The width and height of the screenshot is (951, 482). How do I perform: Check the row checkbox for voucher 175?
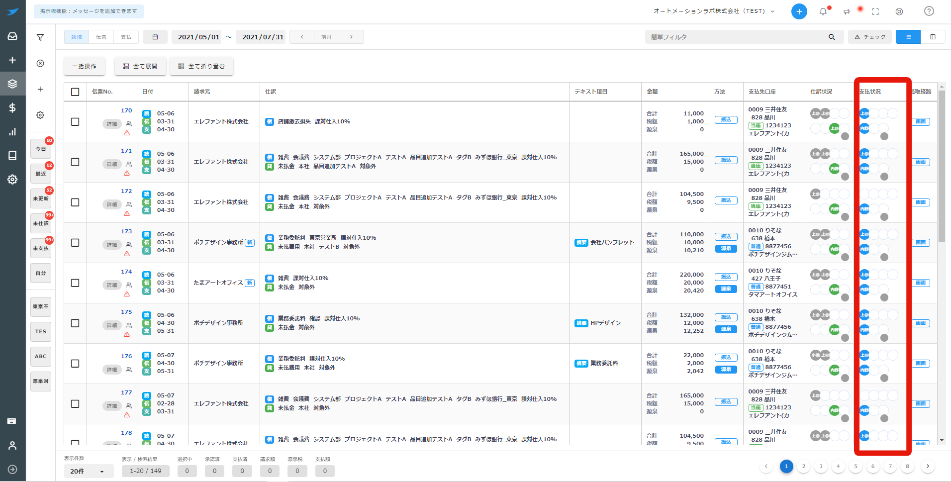tap(75, 323)
